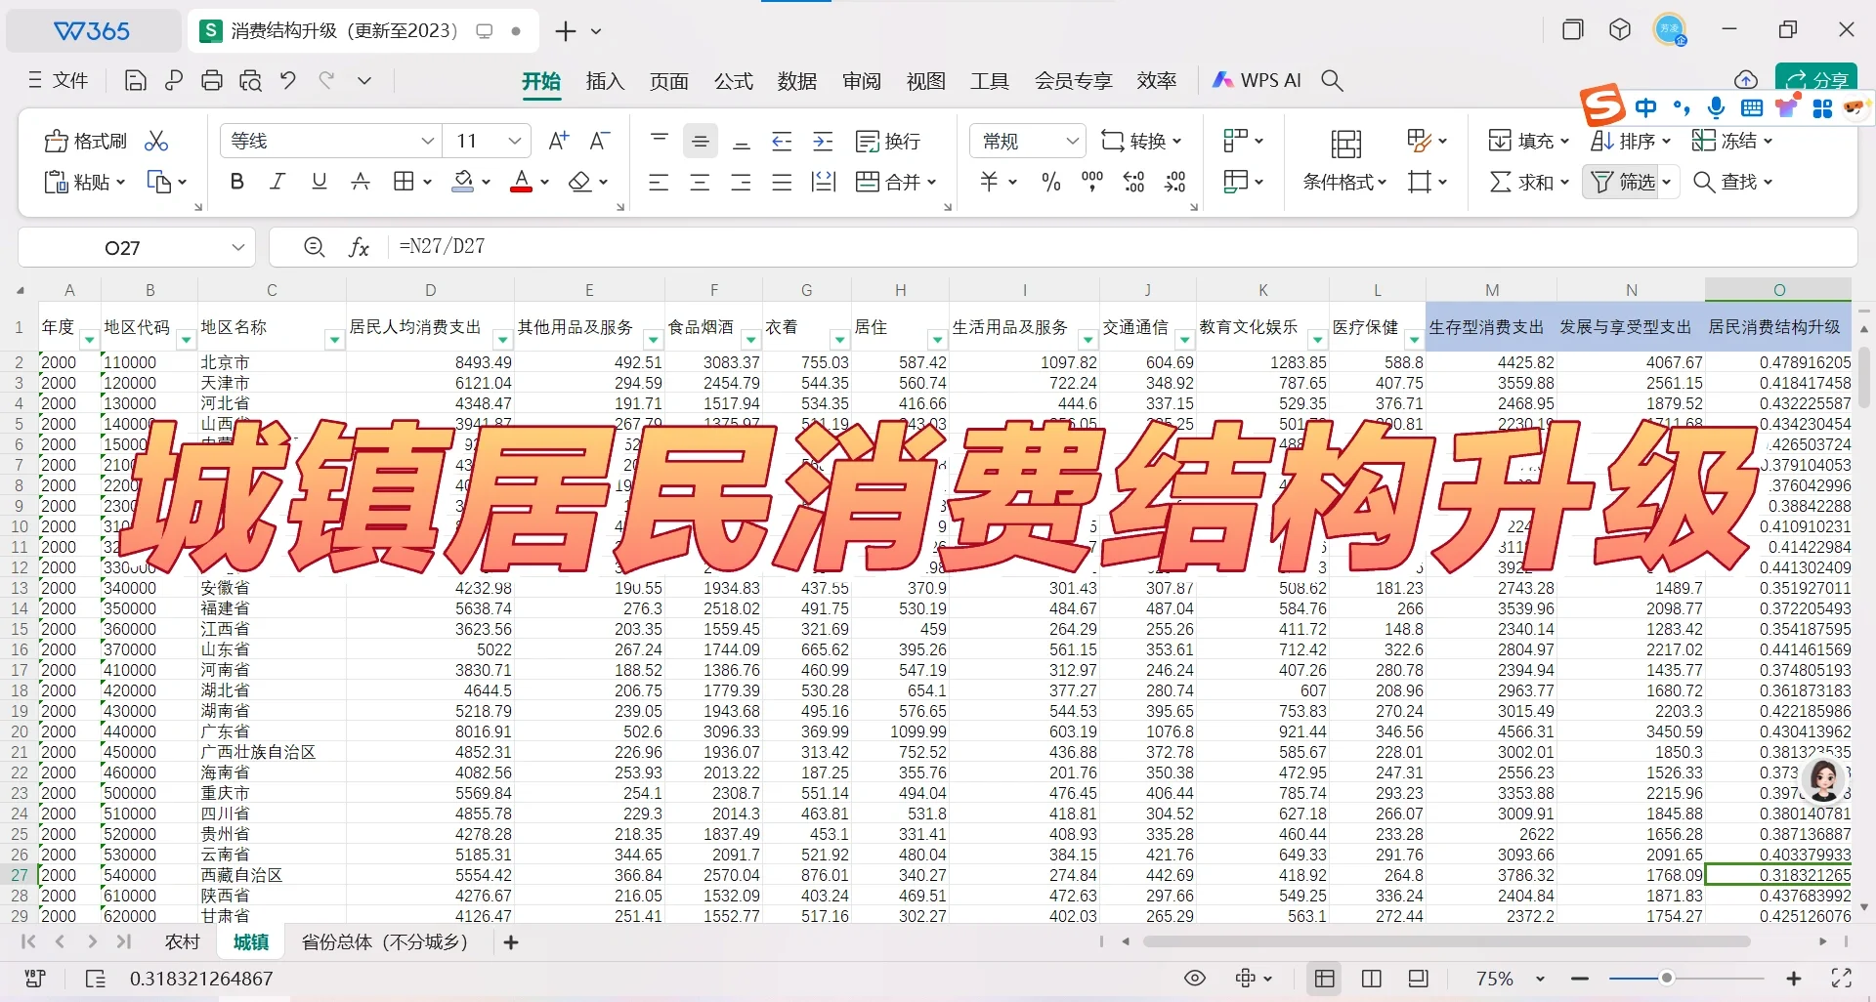Open filter dropdown for 地区名称 column
This screenshot has height=1002, width=1876.
pos(334,340)
